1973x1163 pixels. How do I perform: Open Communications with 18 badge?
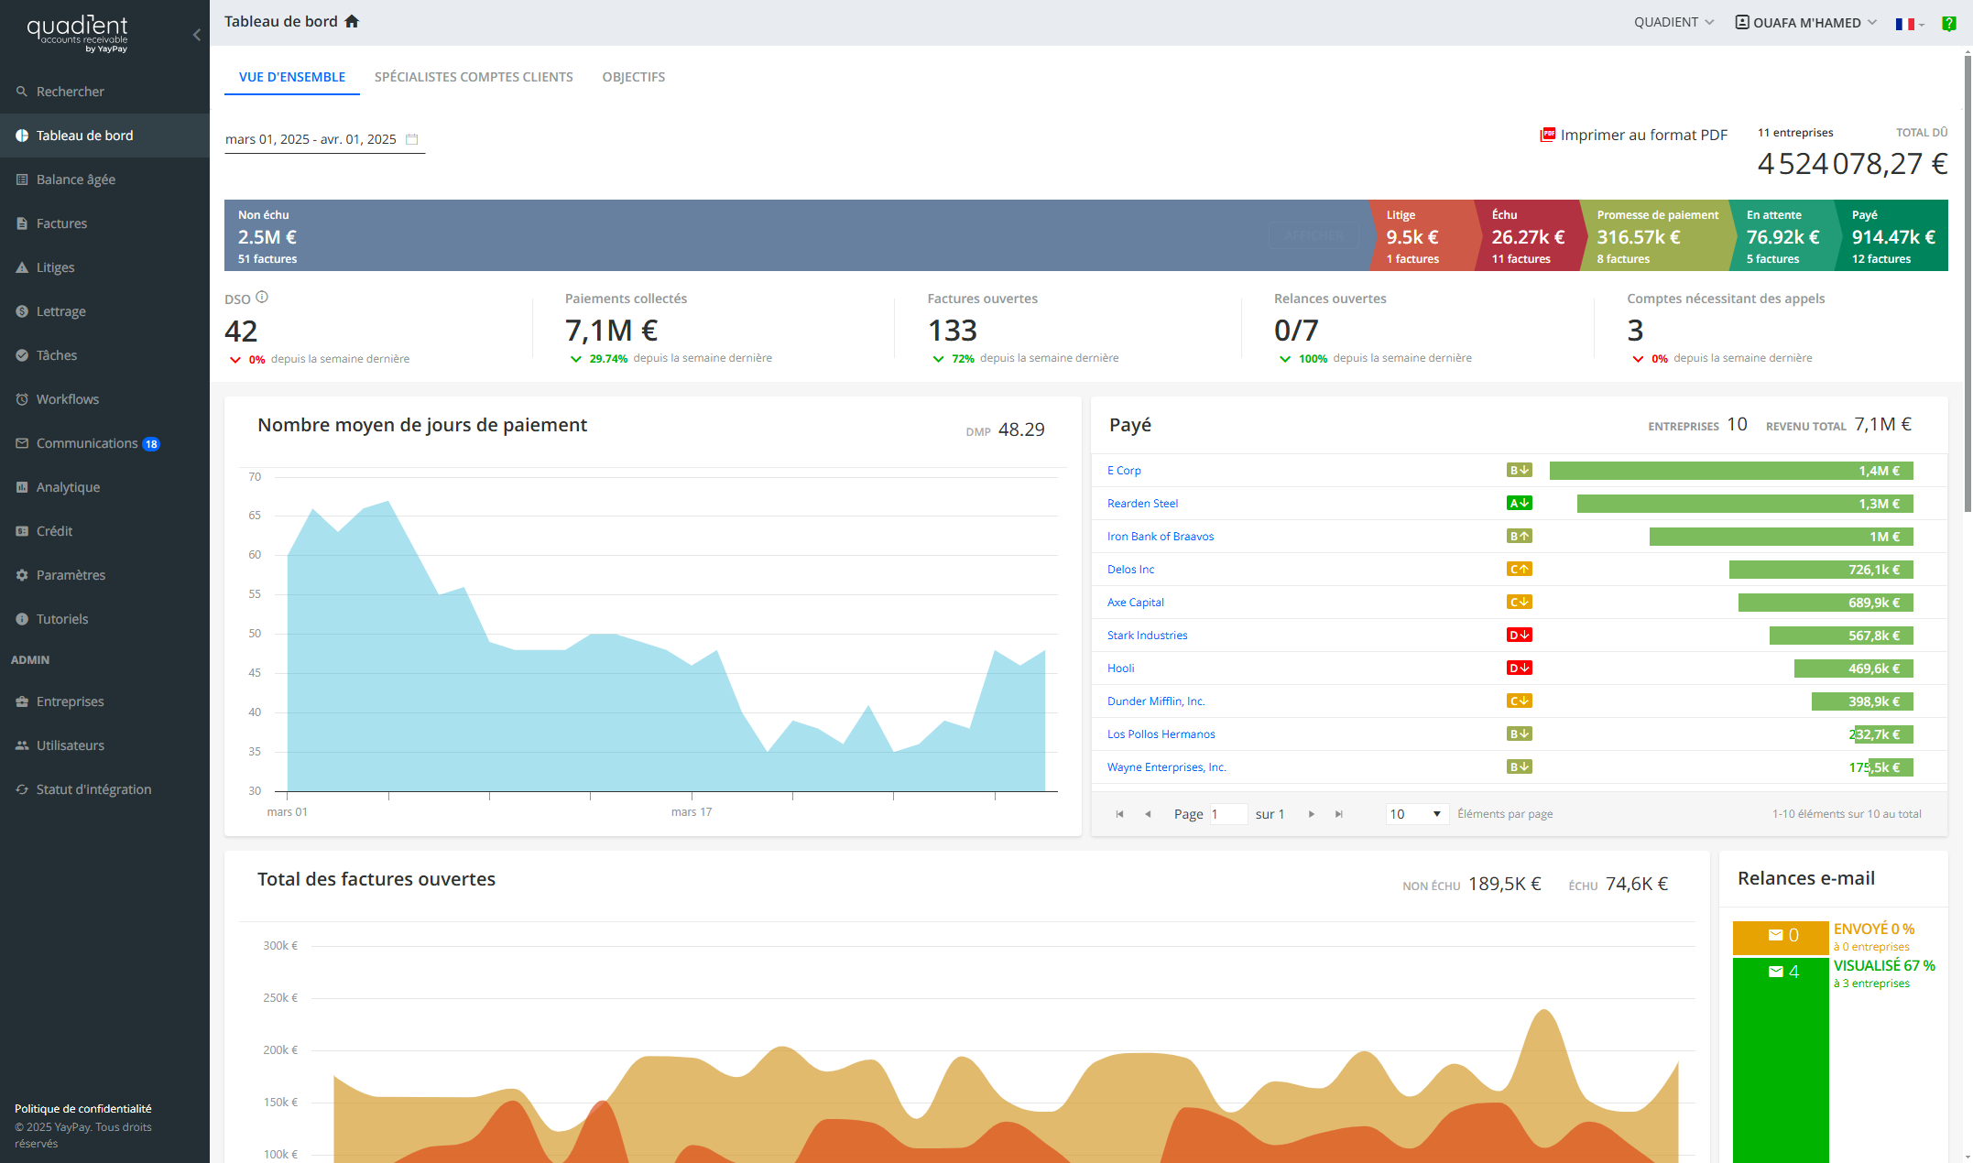pyautogui.click(x=87, y=443)
